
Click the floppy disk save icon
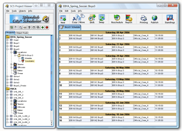[34, 28]
